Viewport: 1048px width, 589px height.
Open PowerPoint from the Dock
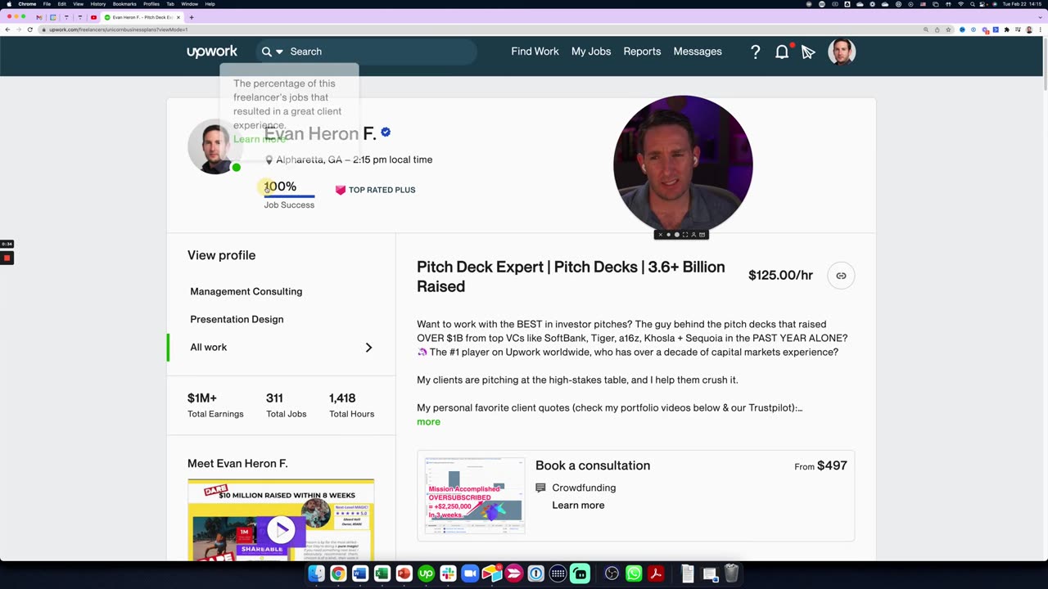point(404,574)
